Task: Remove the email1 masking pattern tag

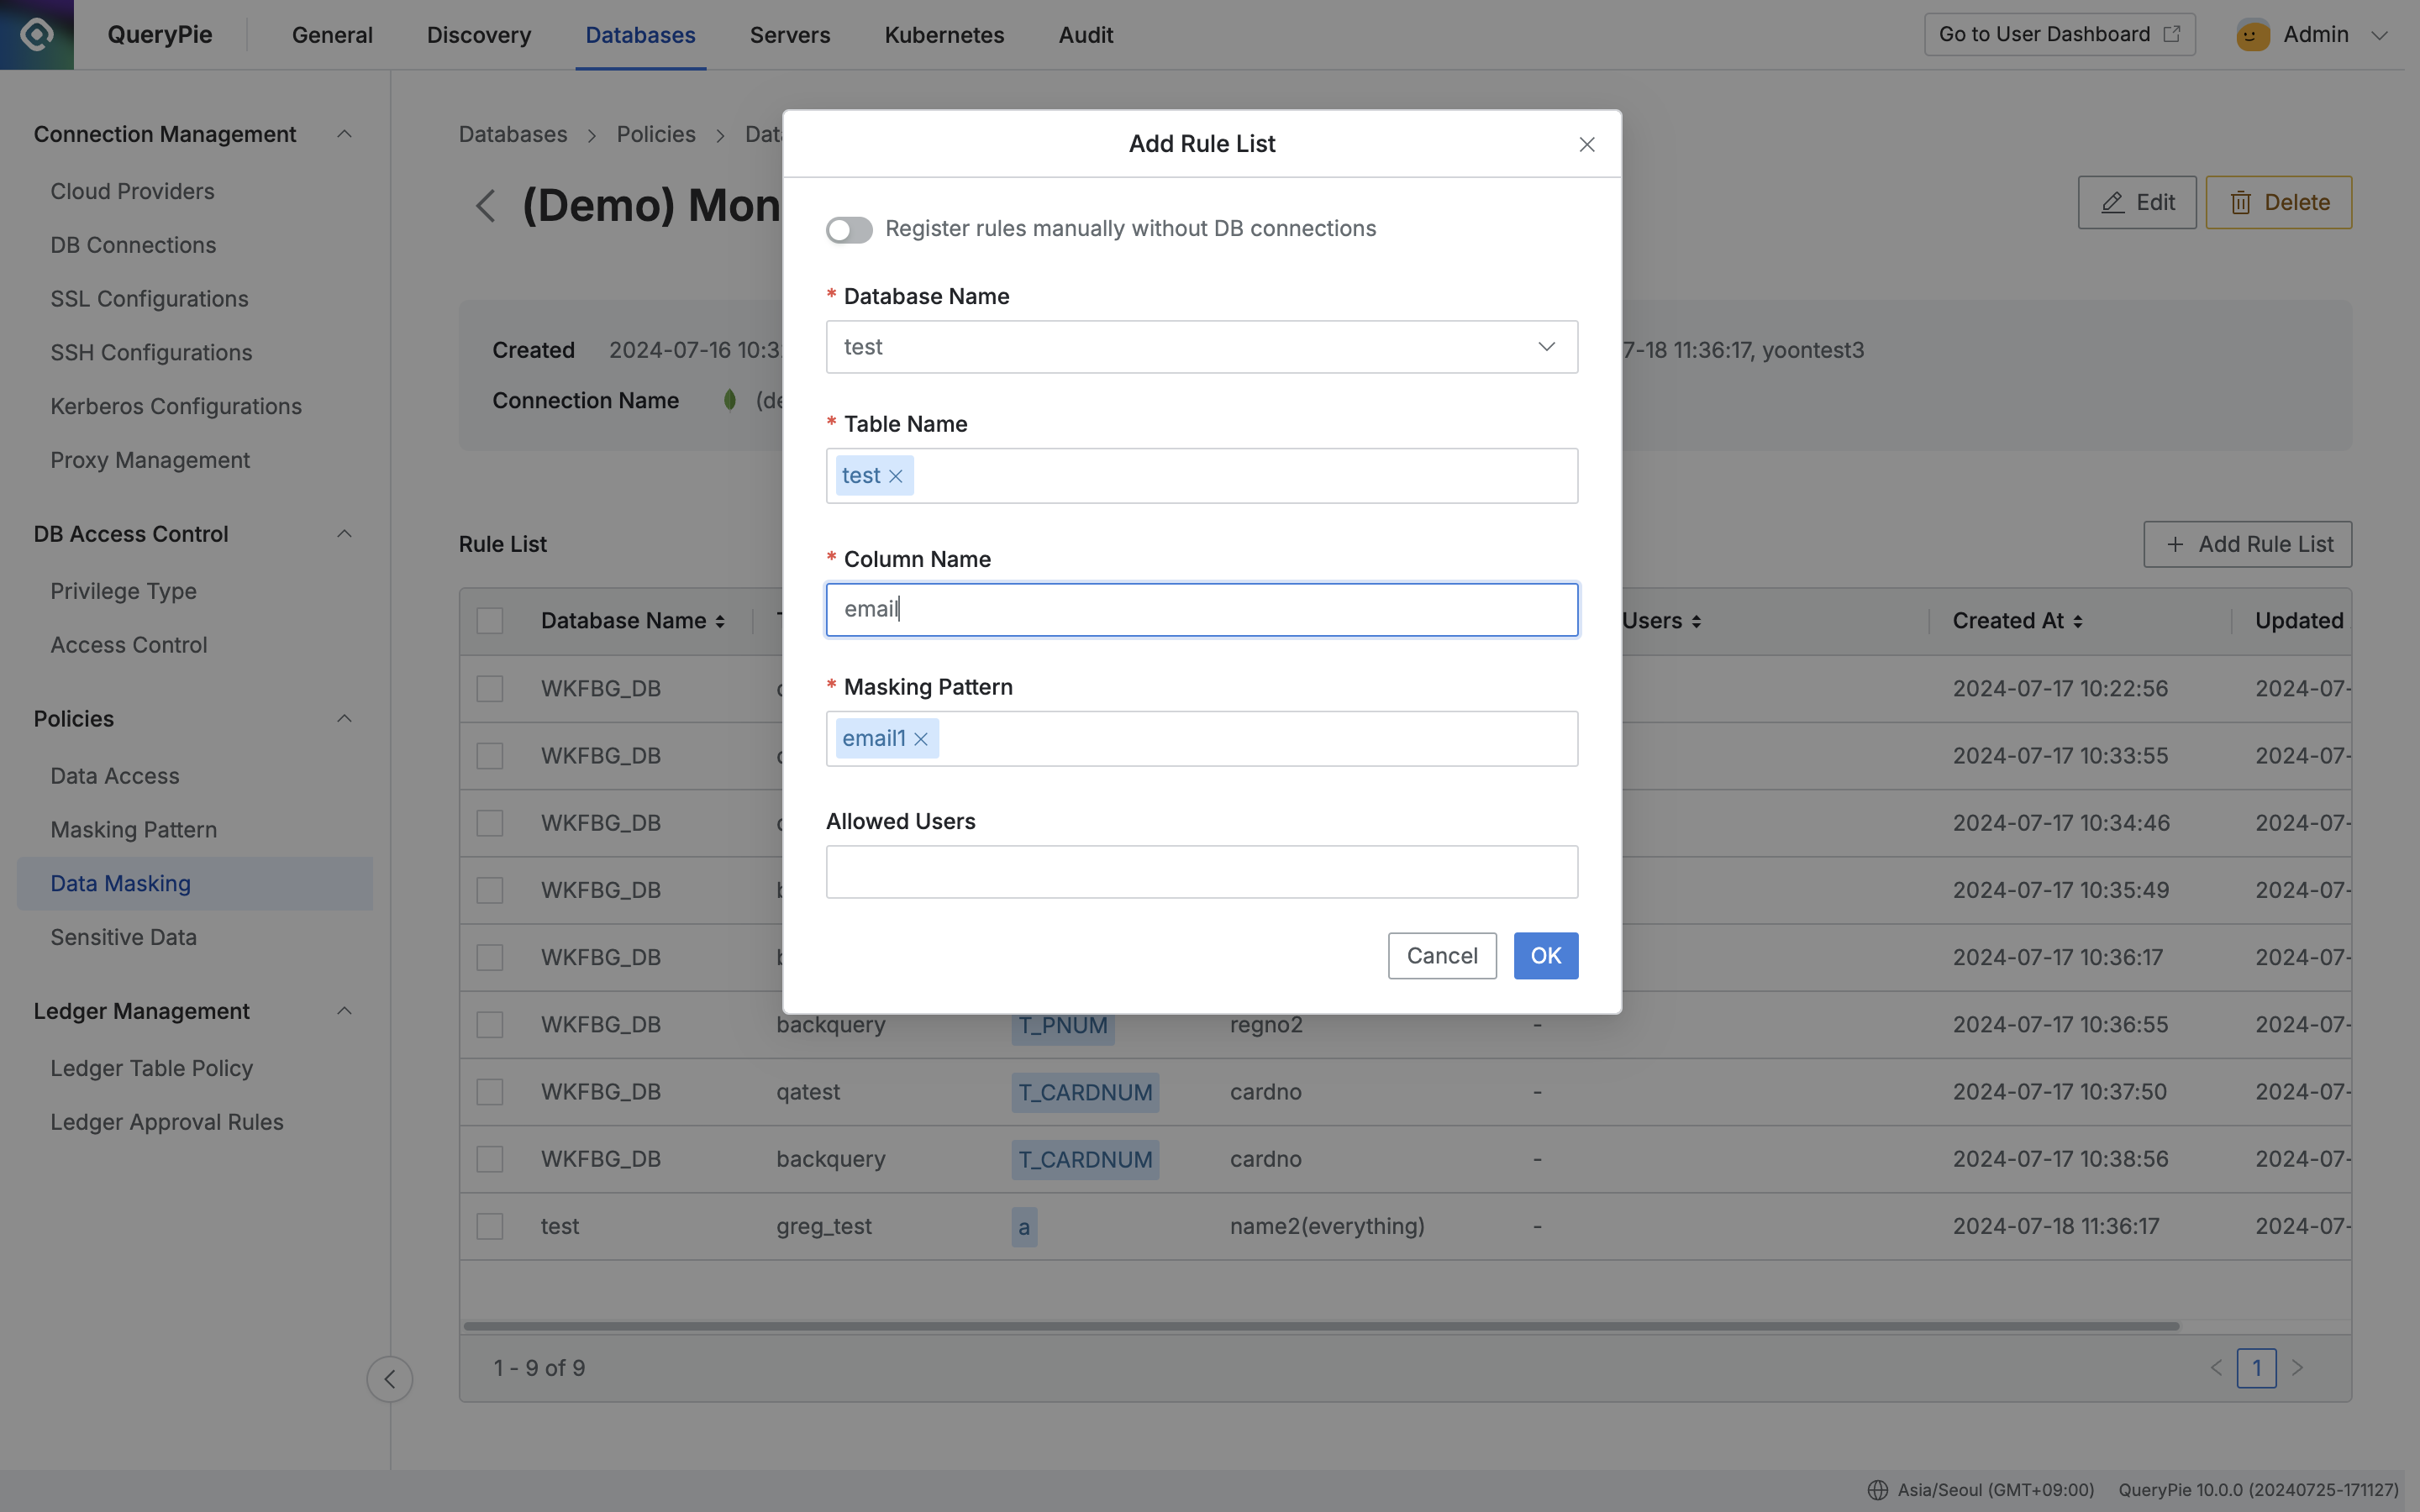Action: click(921, 738)
